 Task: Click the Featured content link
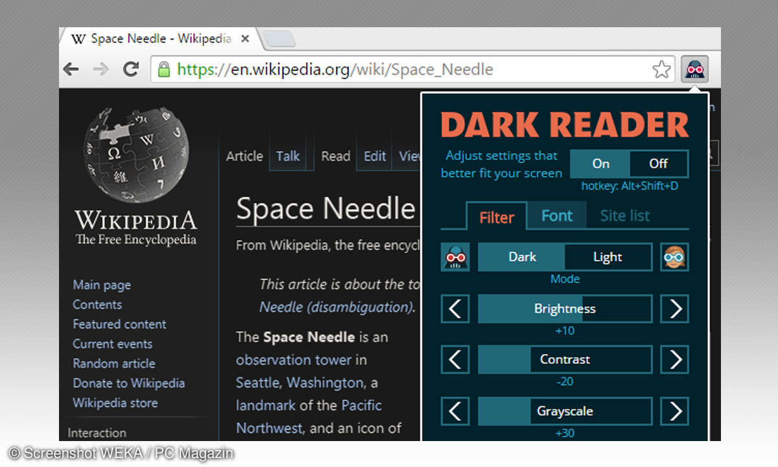tap(119, 324)
